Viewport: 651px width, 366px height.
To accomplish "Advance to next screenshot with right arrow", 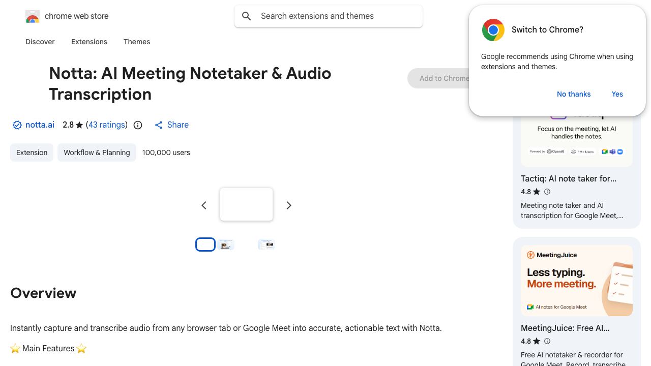I will point(289,205).
